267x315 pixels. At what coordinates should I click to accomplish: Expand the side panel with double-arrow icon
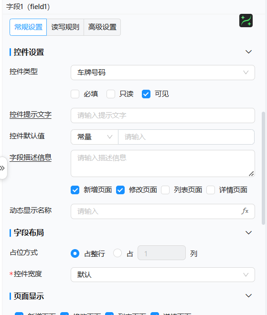2,168
